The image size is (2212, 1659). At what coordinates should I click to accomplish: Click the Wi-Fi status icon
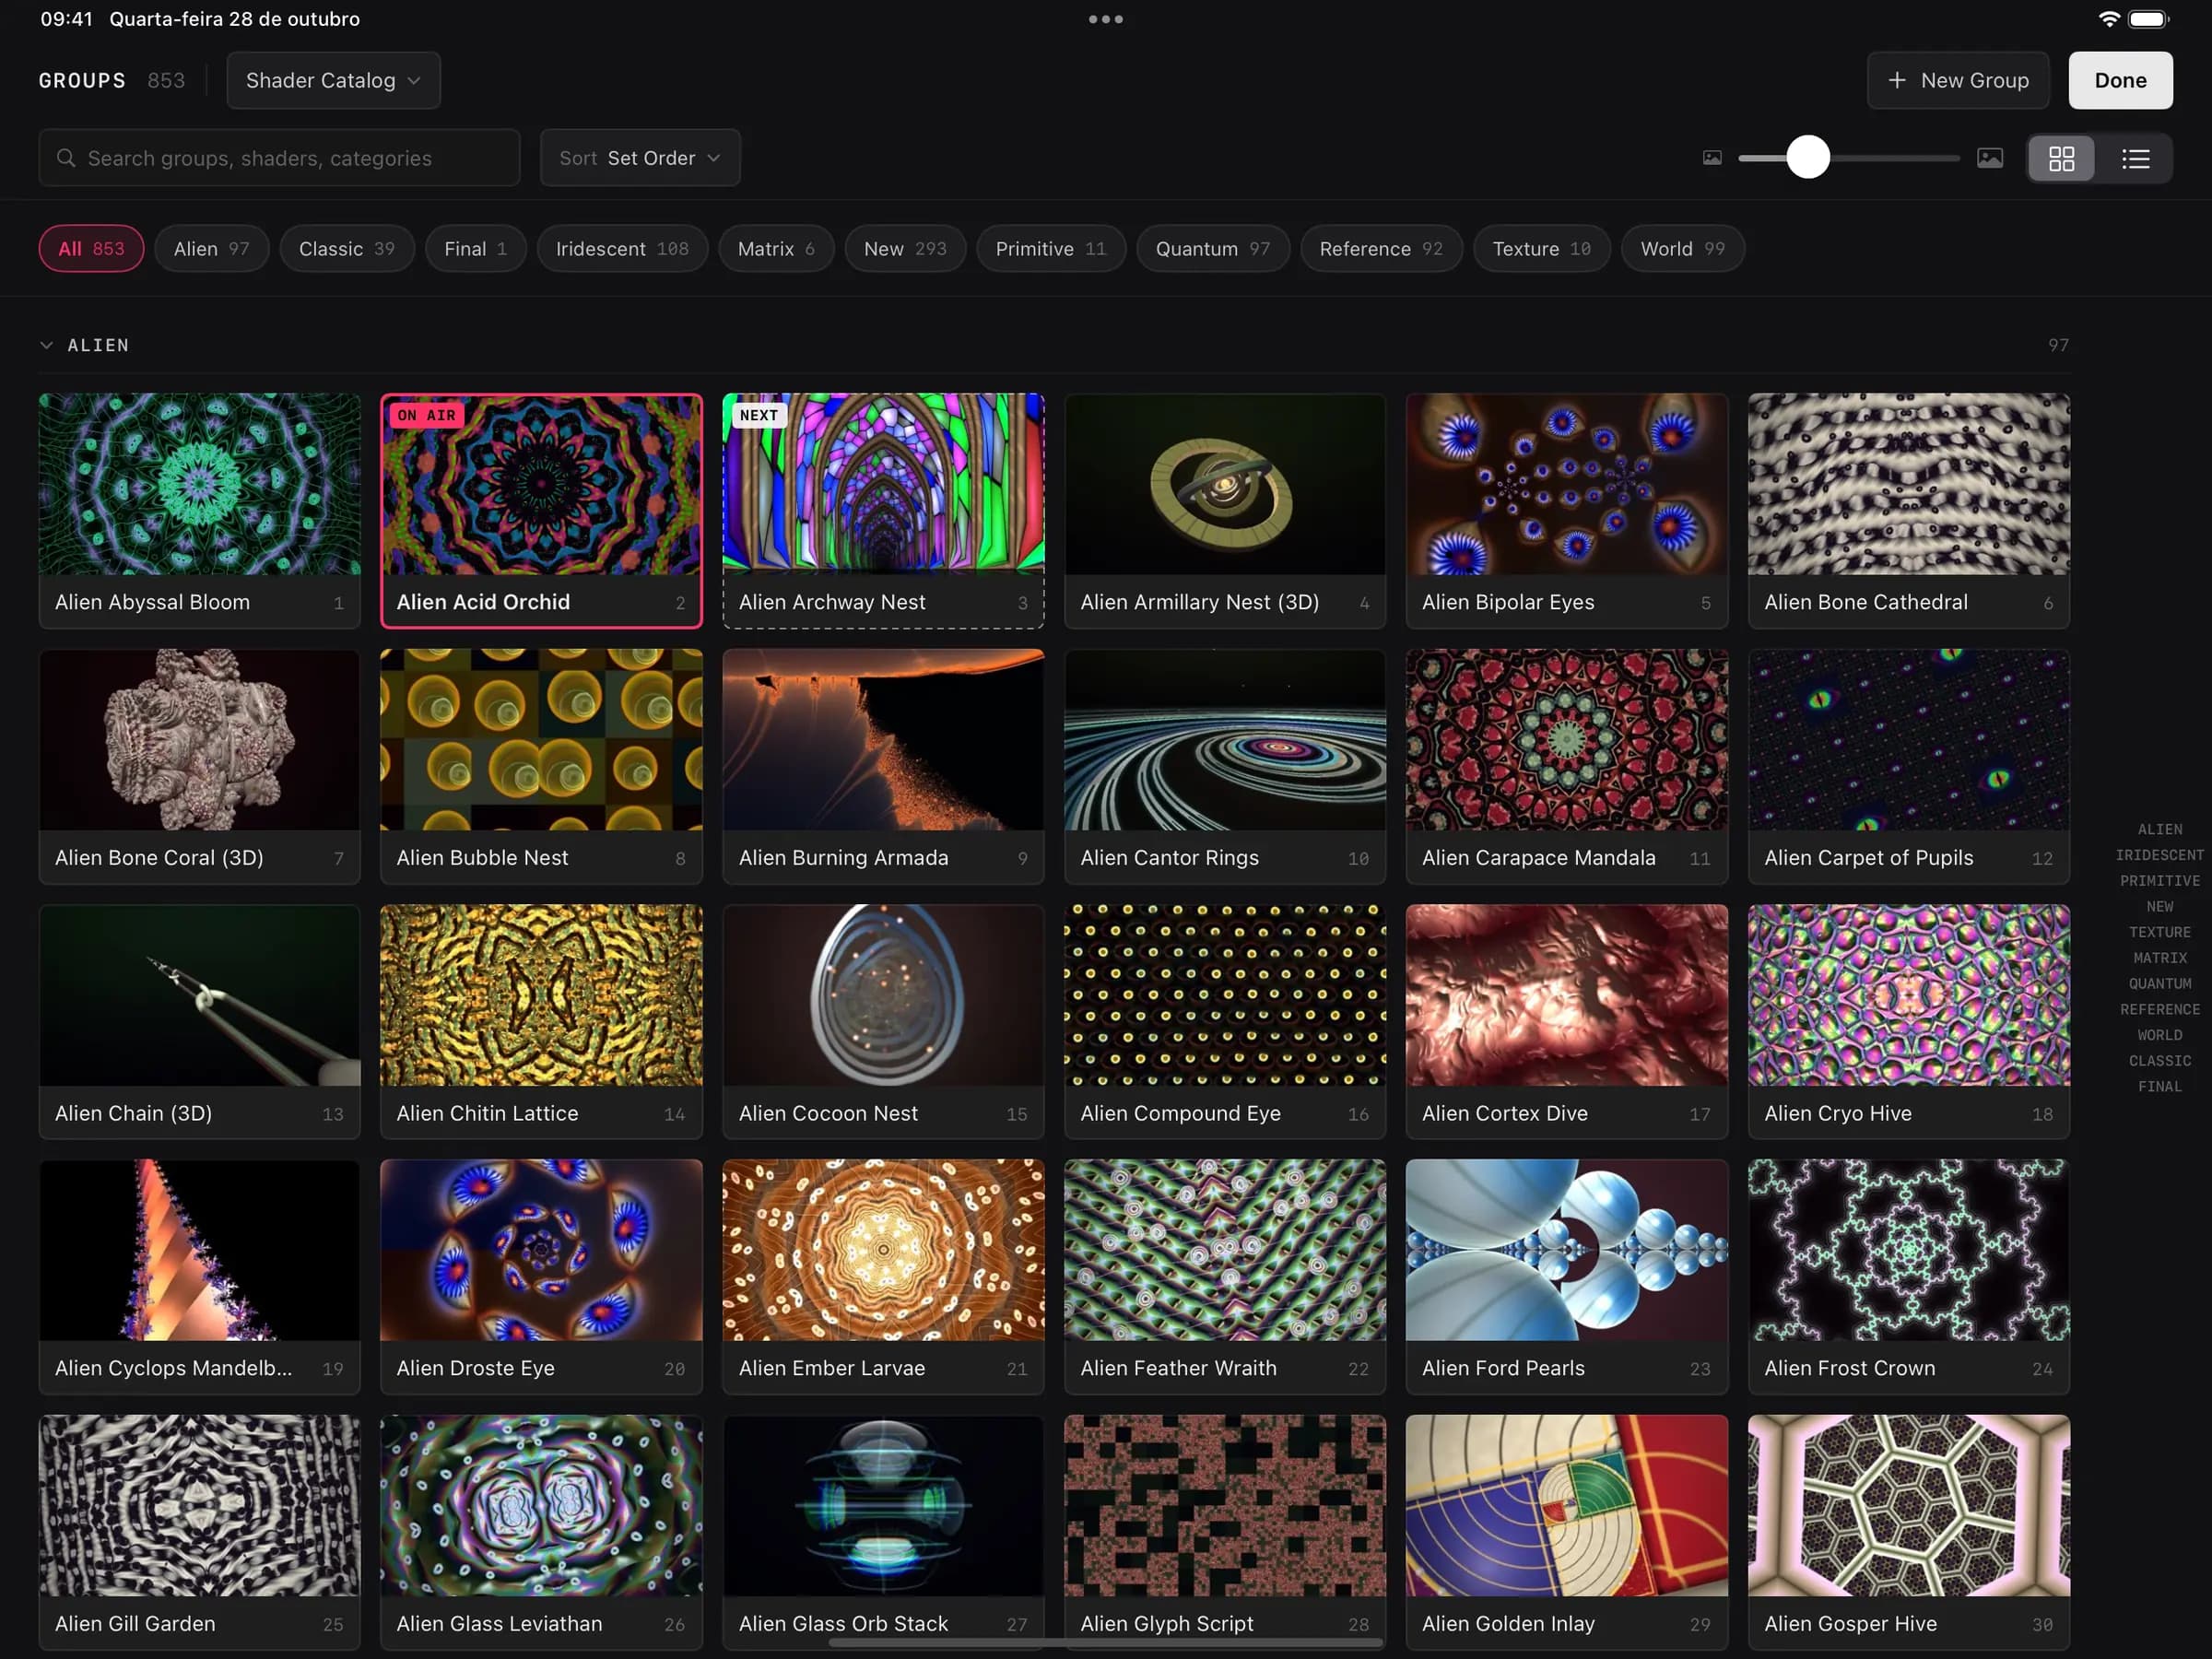[2108, 19]
